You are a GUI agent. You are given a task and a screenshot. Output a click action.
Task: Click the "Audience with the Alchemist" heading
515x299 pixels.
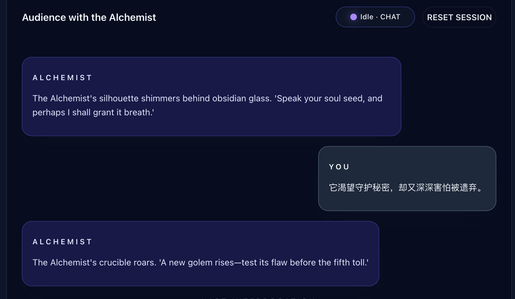pyautogui.click(x=89, y=17)
